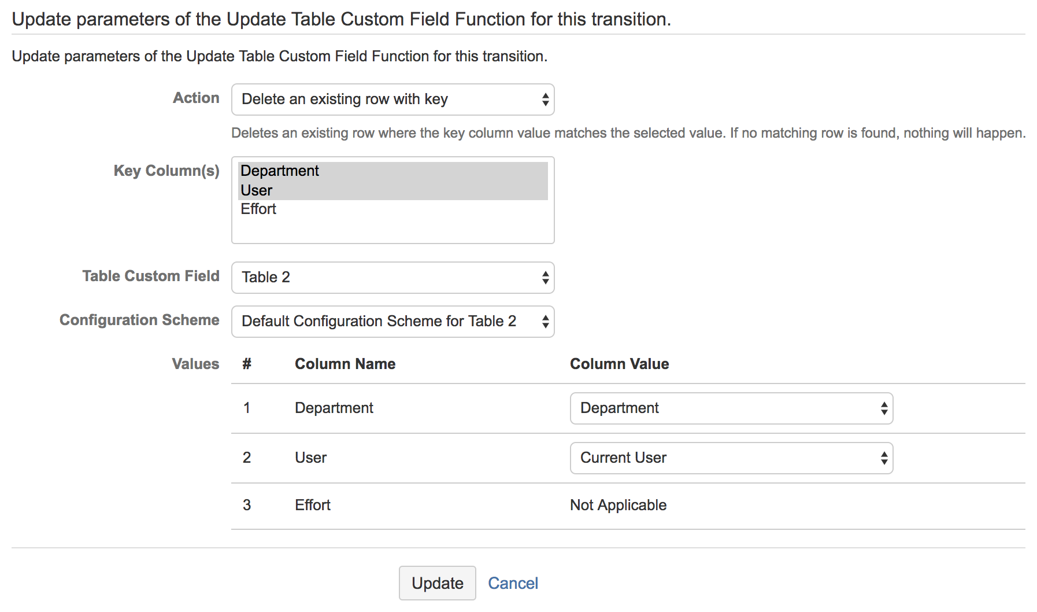Screen dimensions: 1037x612
Task: Click the Not Applicable text for Effort
Action: click(x=618, y=505)
